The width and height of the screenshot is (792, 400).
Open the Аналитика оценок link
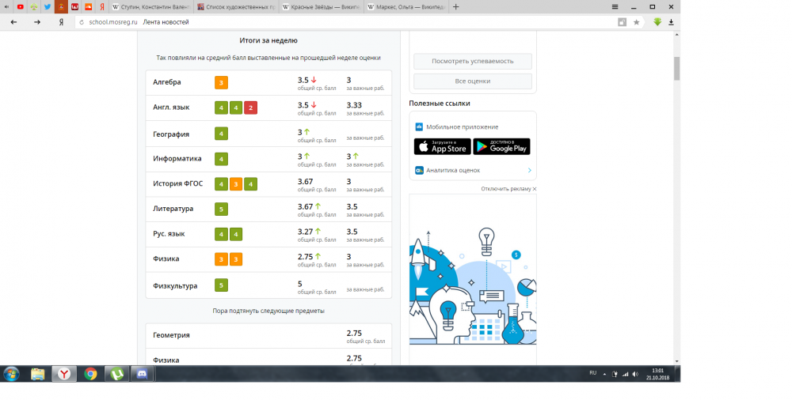click(452, 170)
